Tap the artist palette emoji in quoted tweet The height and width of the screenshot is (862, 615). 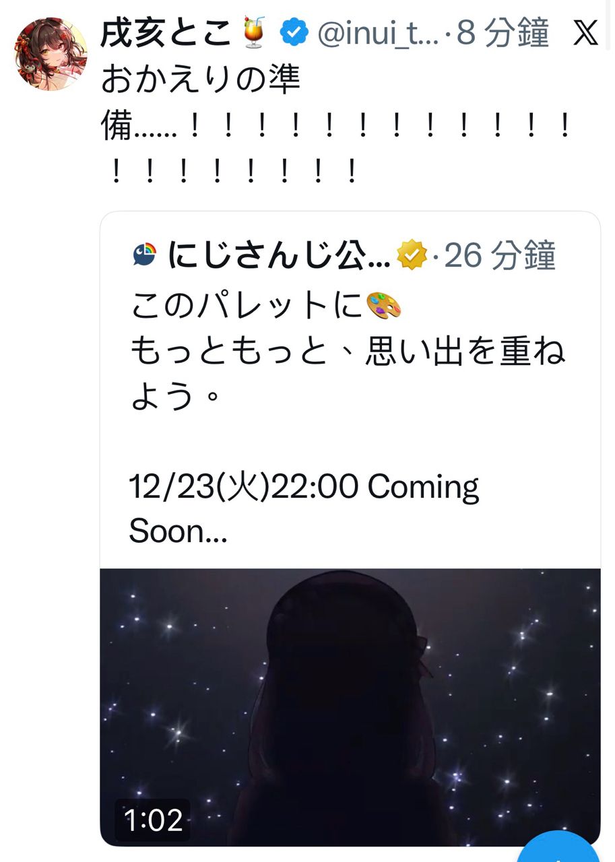[x=384, y=306]
